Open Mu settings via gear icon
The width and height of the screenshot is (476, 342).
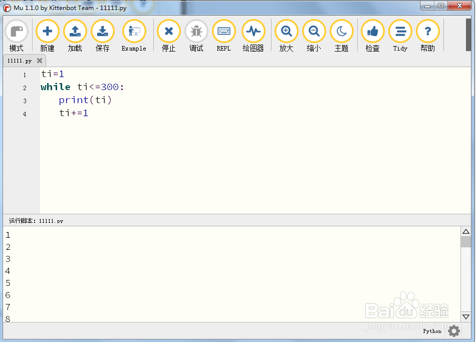pyautogui.click(x=453, y=330)
